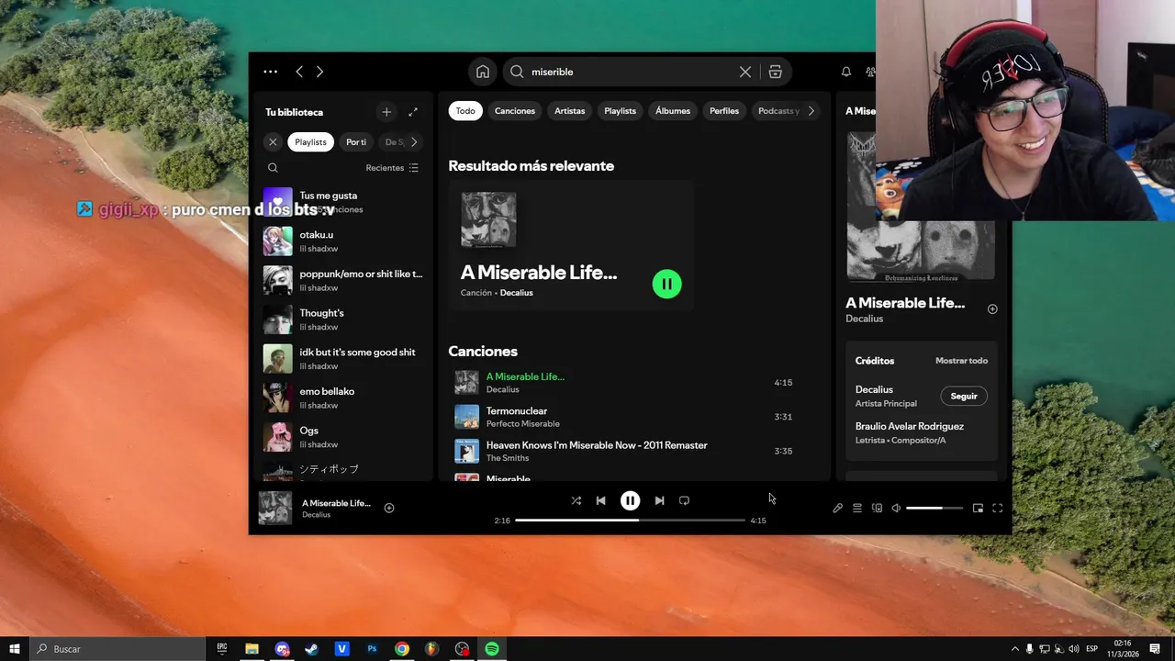The width and height of the screenshot is (1175, 661).
Task: Expand Tu biblioteca to full view
Action: [413, 112]
